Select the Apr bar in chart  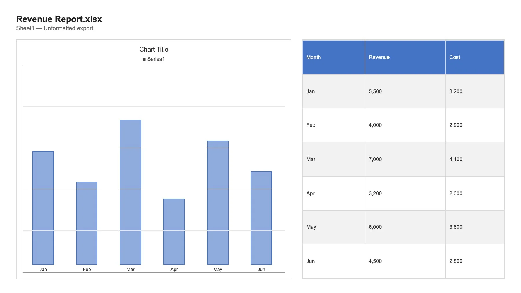pyautogui.click(x=174, y=232)
